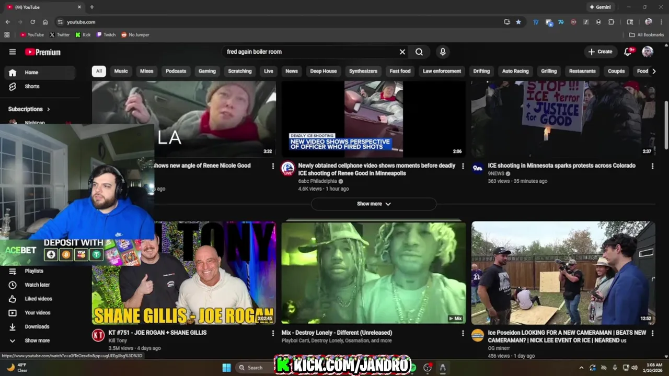Viewport: 669px width, 376px height.
Task: Click the browser back arrow
Action: 7,22
